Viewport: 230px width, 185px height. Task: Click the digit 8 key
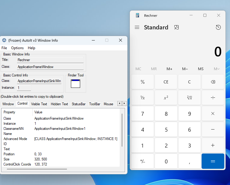pos(166,114)
